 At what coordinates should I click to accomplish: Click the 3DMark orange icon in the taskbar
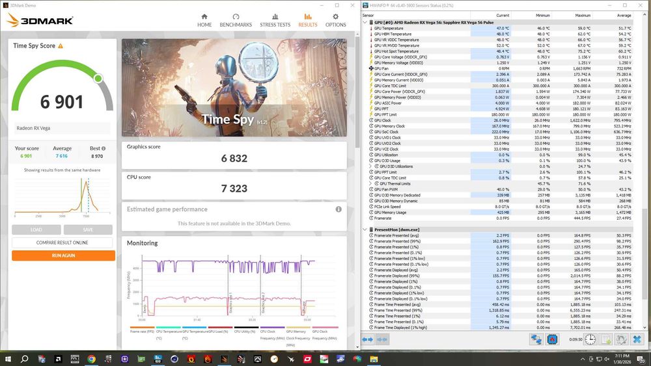coord(224,359)
